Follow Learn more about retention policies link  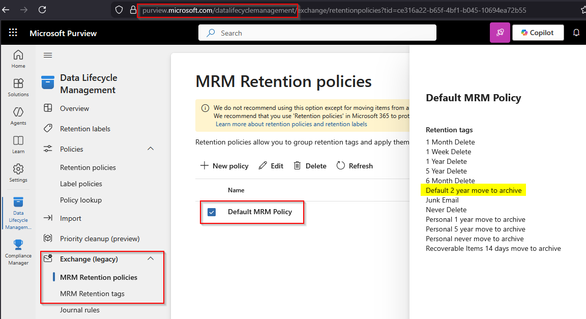click(291, 124)
